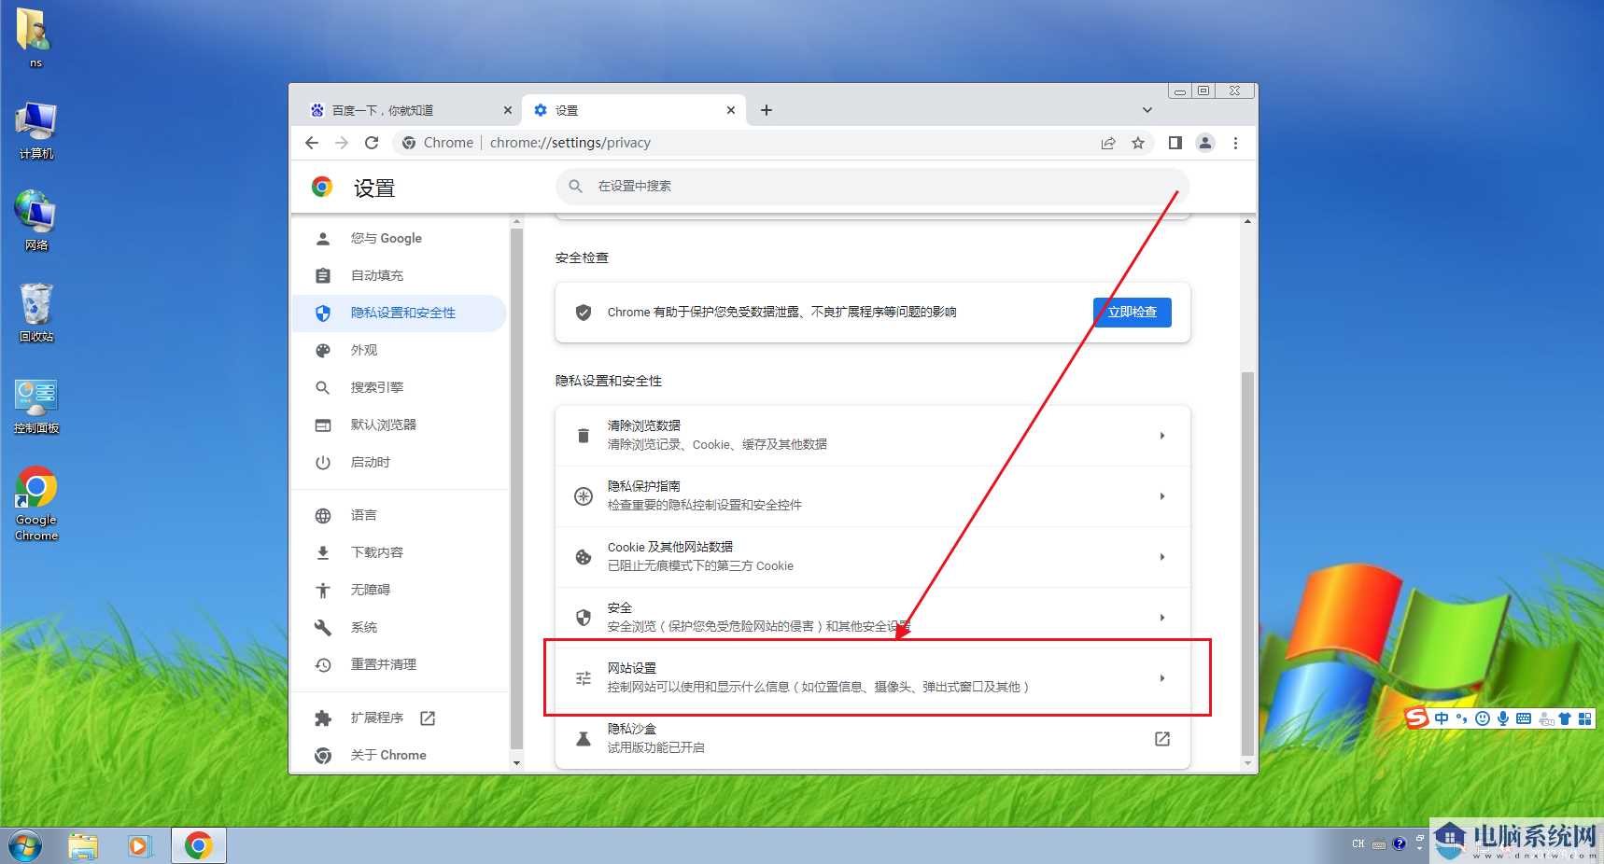Select 隐私设置和安全性 in the sidebar
1604x864 pixels.
(400, 314)
